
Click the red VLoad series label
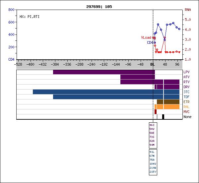tap(146, 38)
